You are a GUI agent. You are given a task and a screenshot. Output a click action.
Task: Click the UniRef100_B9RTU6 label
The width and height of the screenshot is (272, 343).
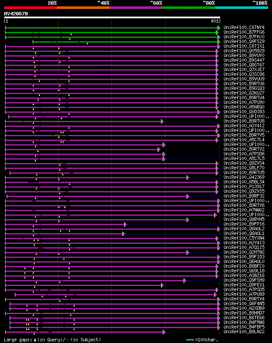(244, 83)
